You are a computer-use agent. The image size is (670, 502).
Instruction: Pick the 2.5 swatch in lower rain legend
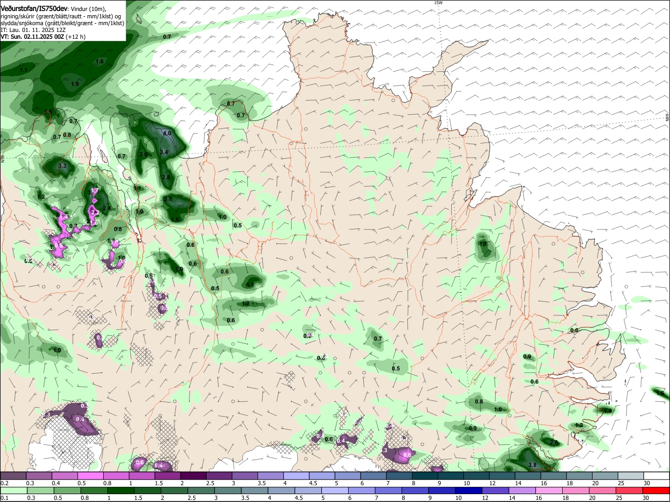click(x=202, y=490)
